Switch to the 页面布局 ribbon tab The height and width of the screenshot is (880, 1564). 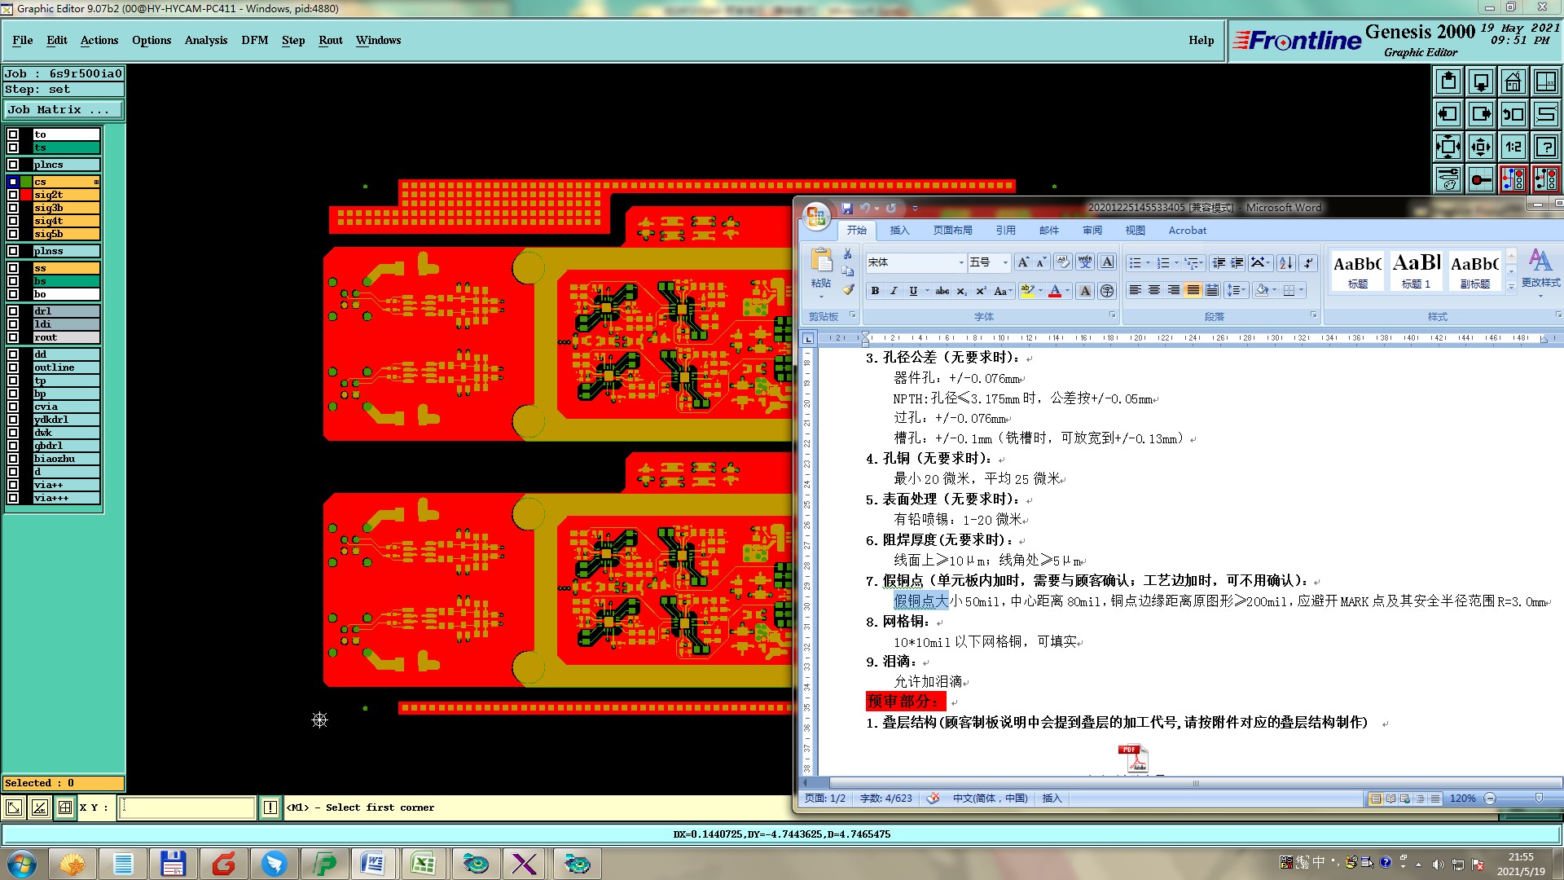(952, 231)
